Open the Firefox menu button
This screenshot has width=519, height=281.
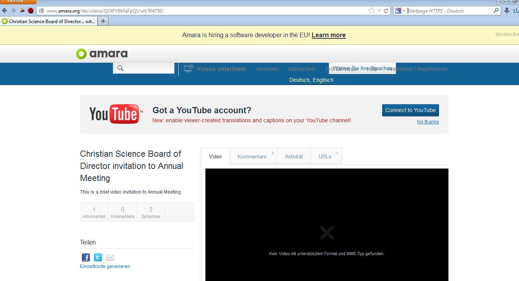click(x=18, y=2)
